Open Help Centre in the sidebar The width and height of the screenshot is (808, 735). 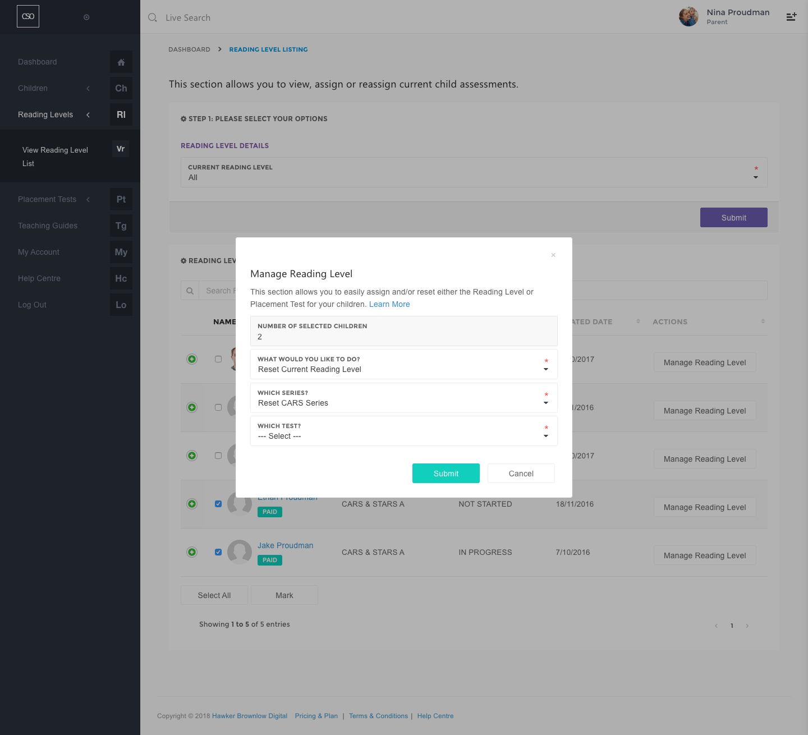(x=39, y=279)
